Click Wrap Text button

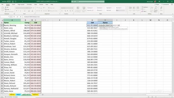(51, 8)
